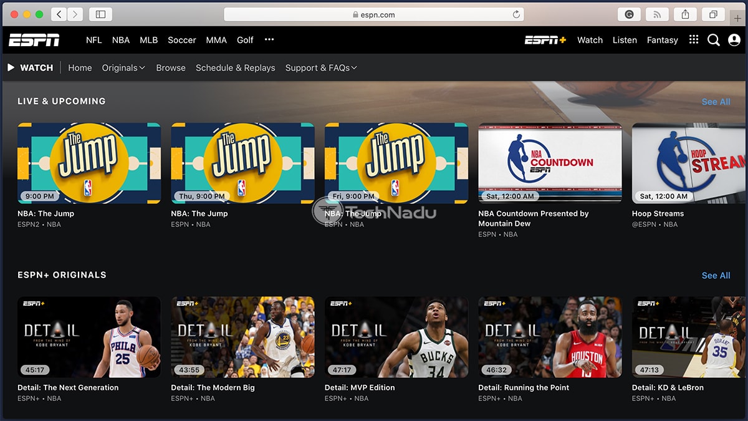Open a new Safari tab
748x421 pixels.
pos(738,18)
